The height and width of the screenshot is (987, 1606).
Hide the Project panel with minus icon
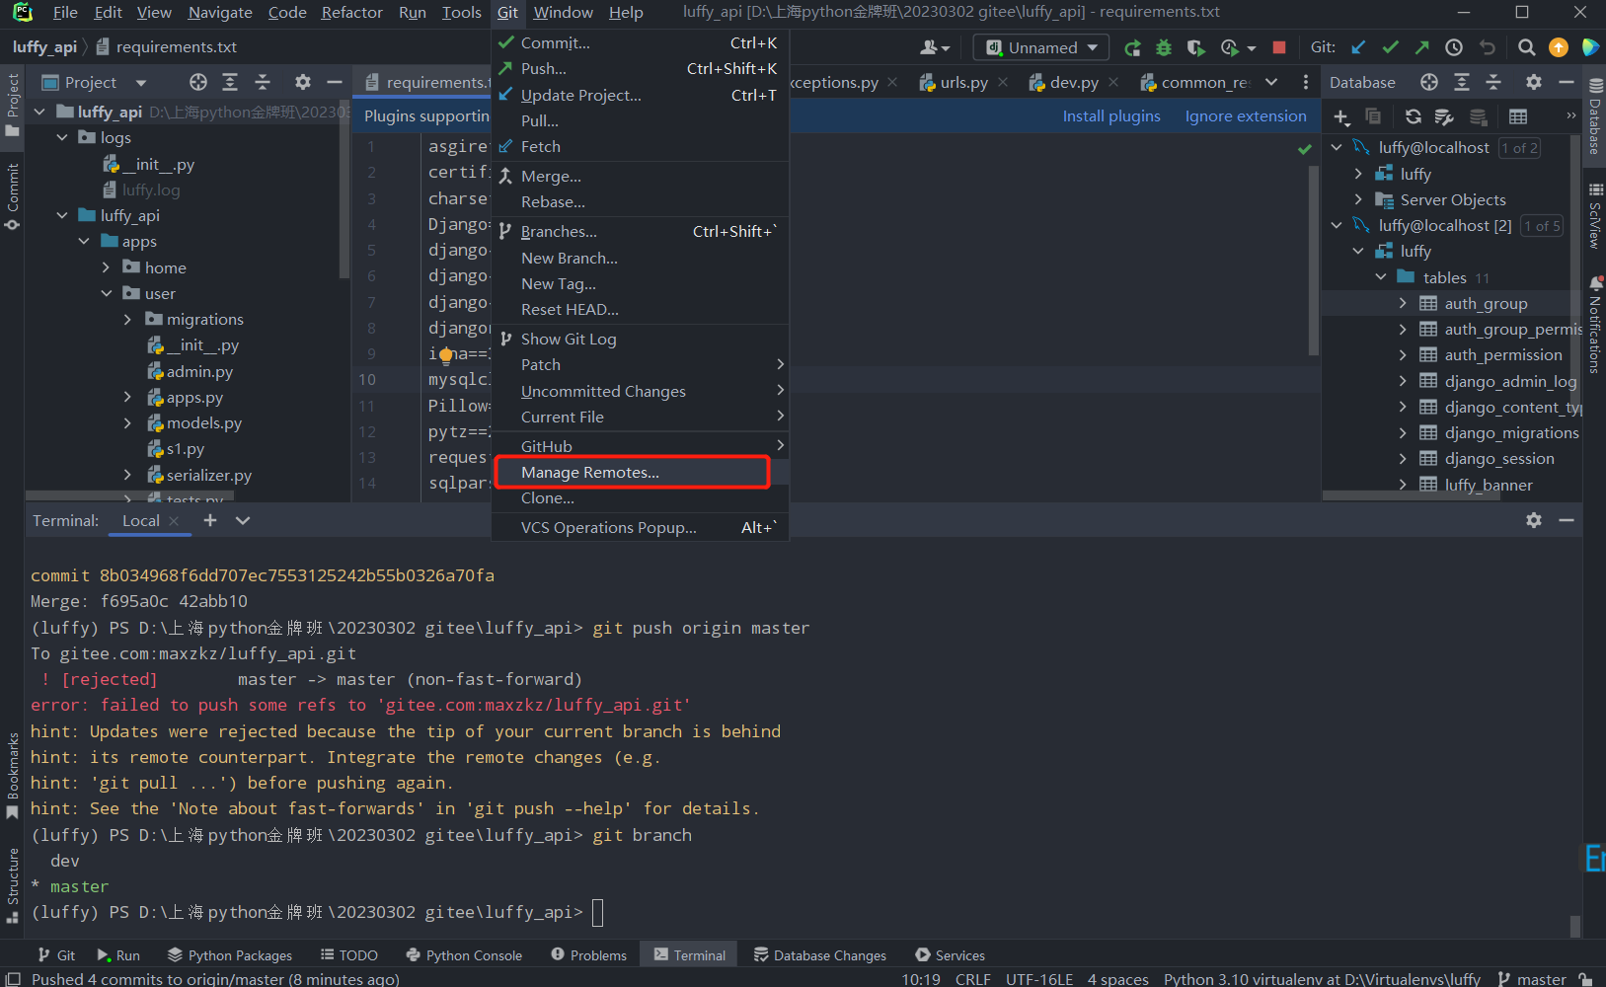click(x=335, y=82)
